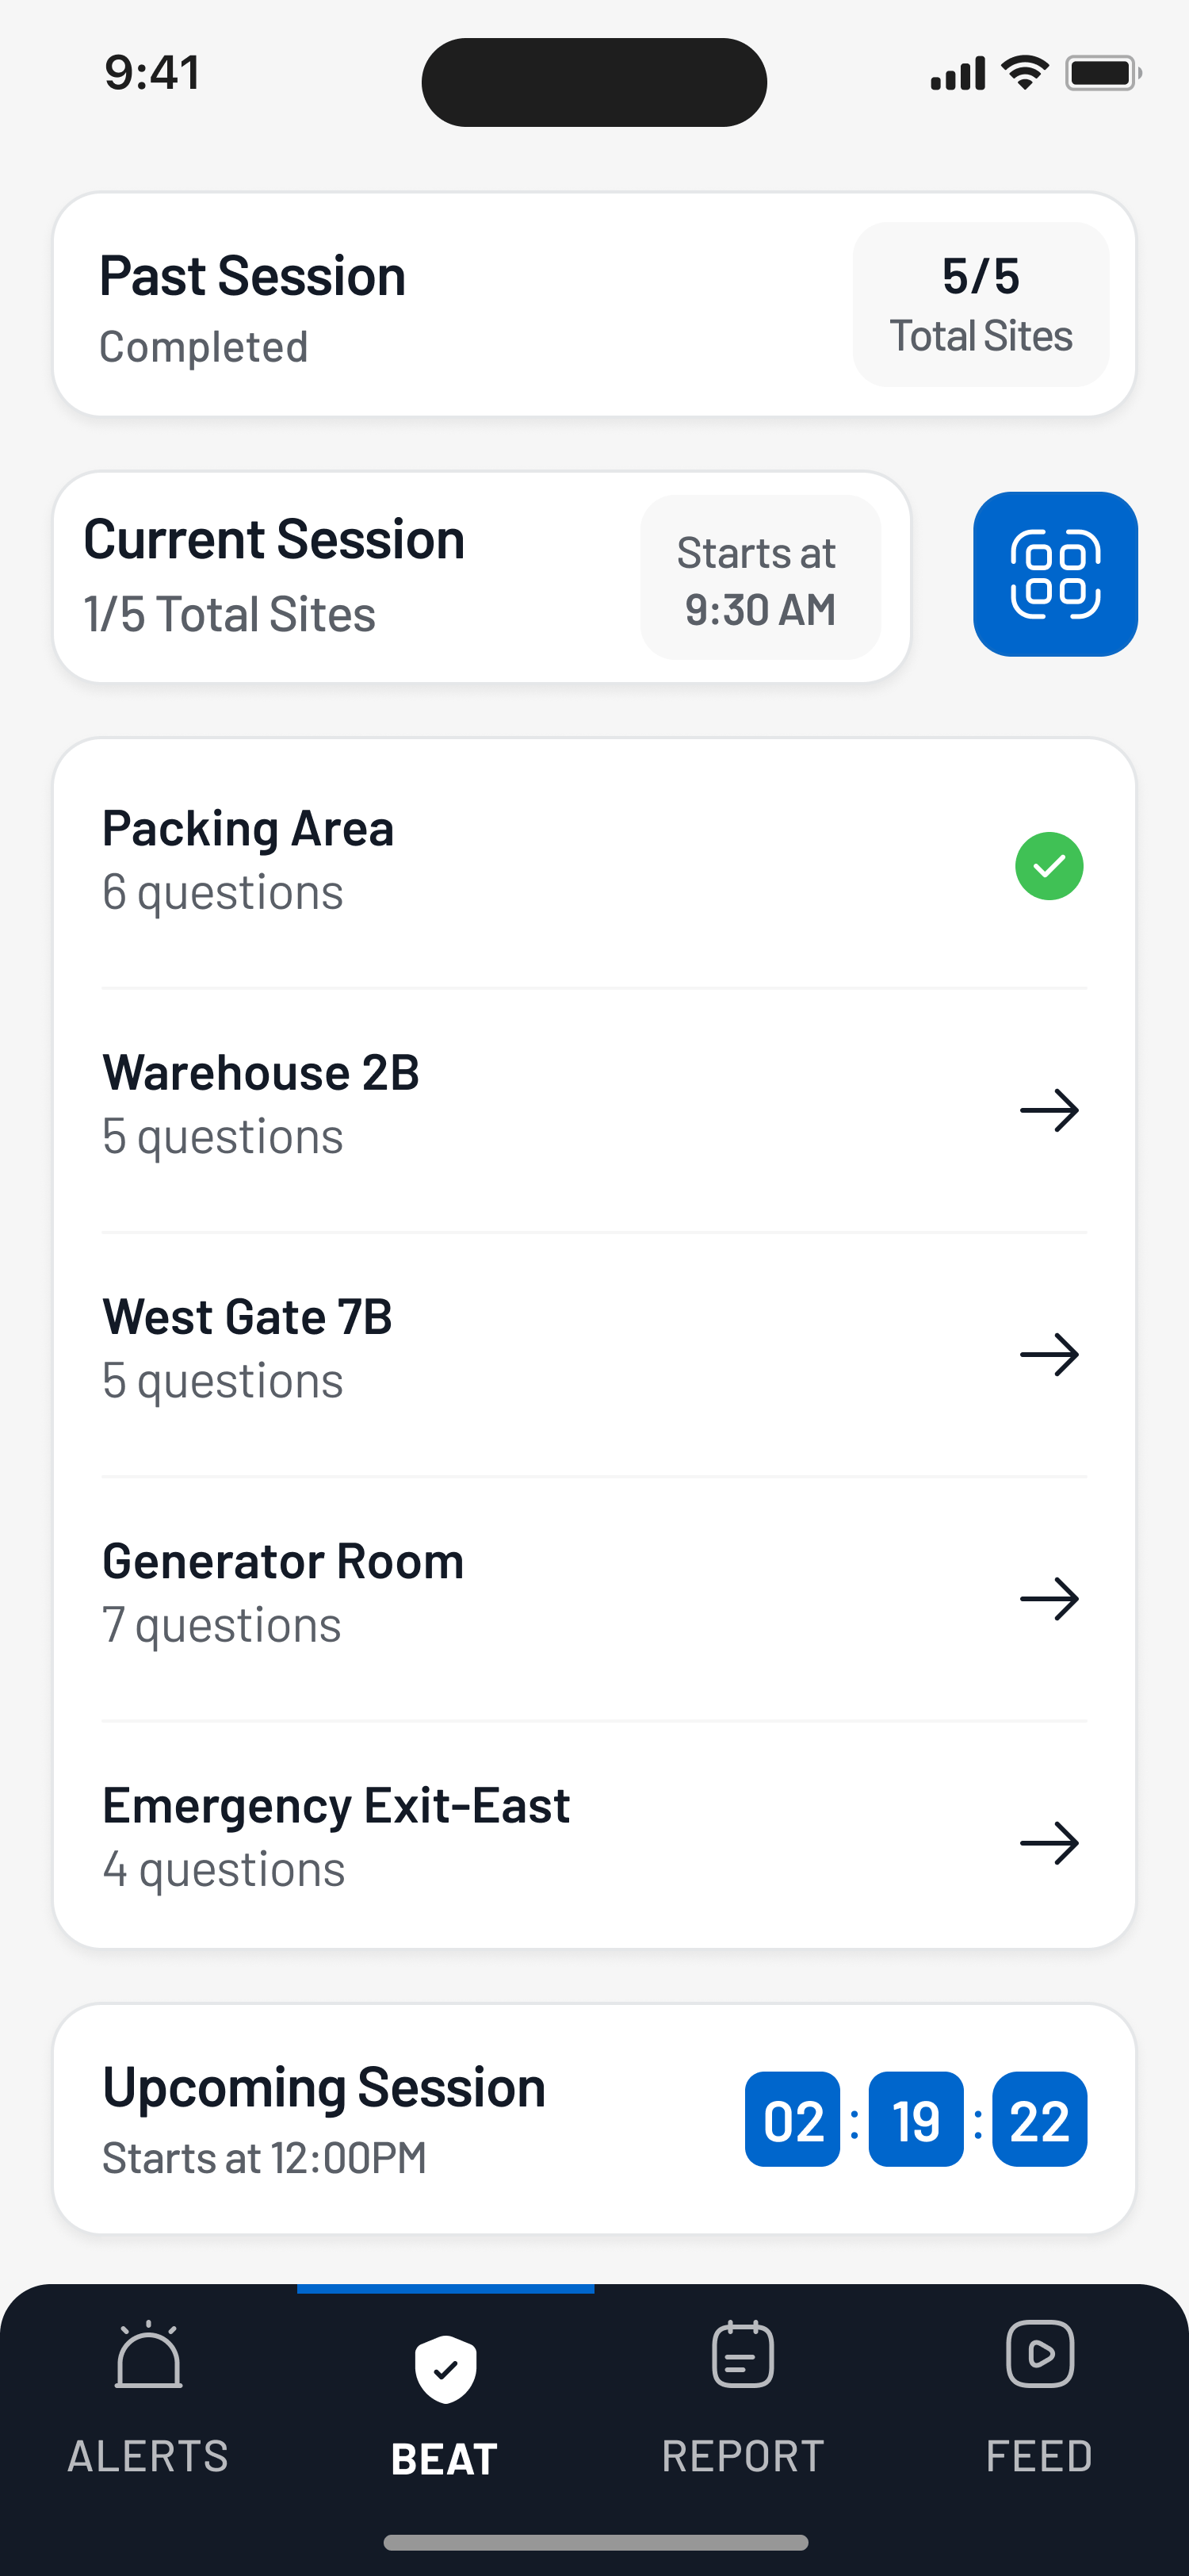
Task: Tap the Upcoming Session countdown timer
Action: point(916,2119)
